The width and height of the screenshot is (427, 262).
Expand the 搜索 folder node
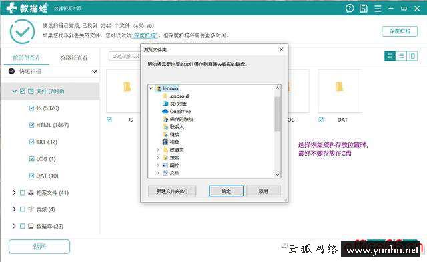(x=157, y=158)
